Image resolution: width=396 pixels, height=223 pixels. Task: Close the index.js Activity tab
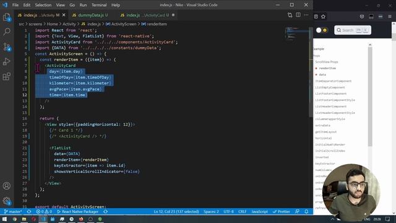pos(64,15)
